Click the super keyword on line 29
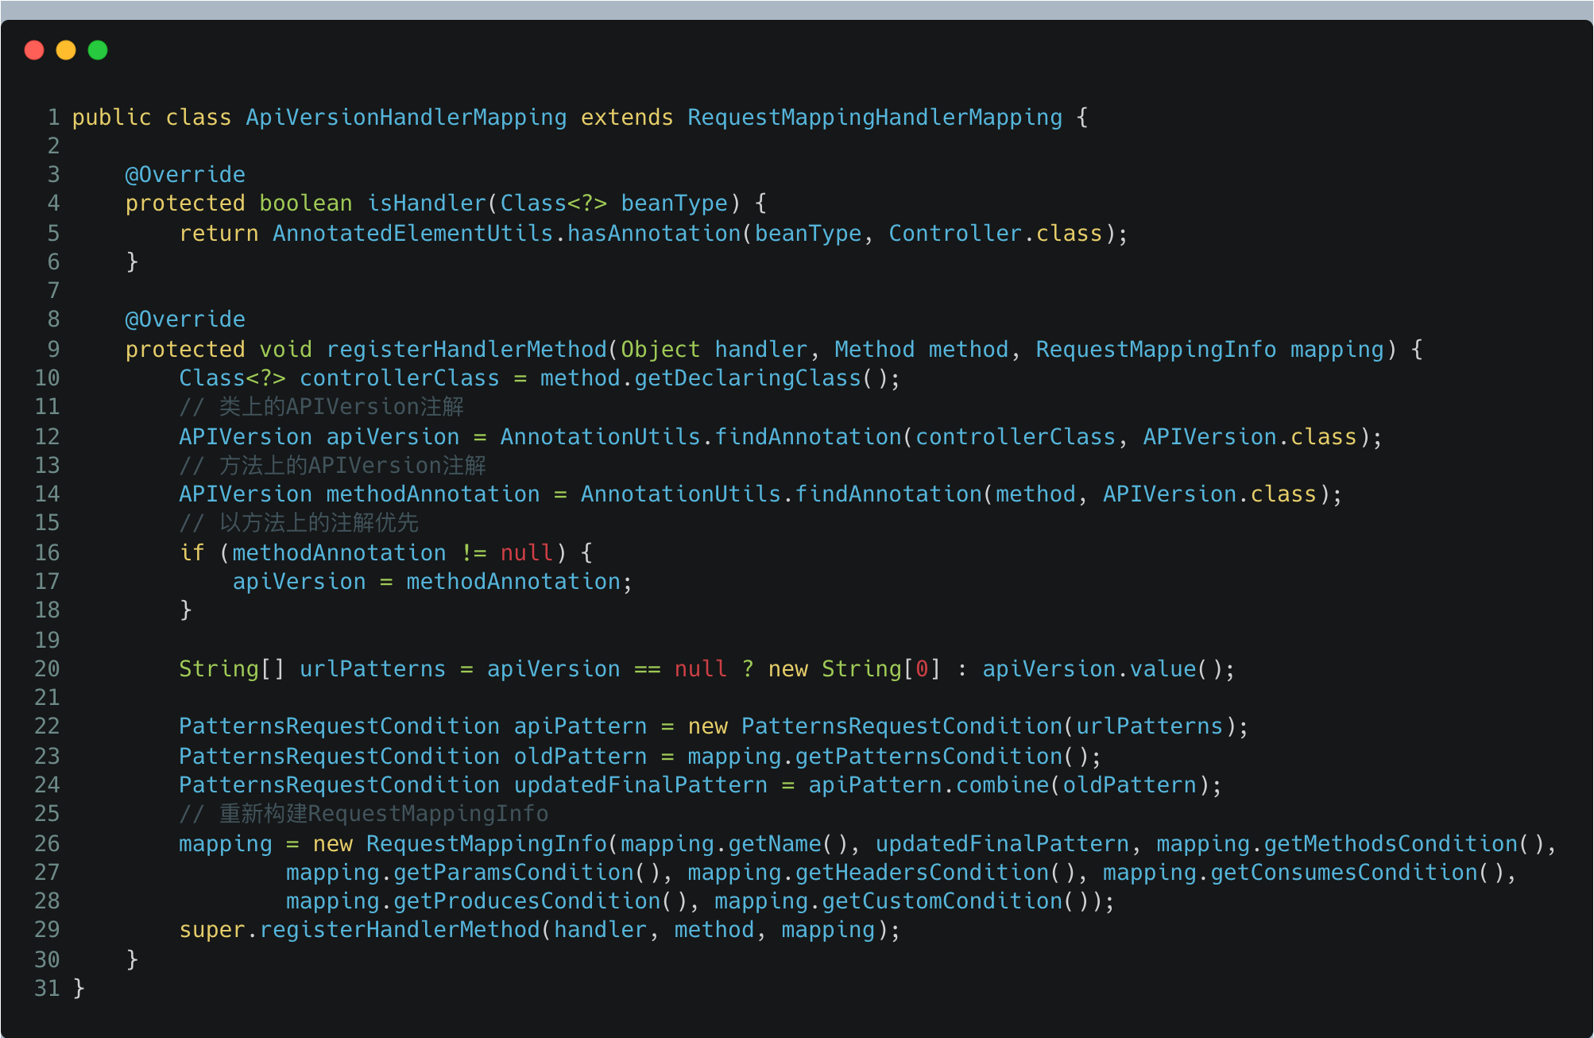1594x1038 pixels. [x=211, y=930]
